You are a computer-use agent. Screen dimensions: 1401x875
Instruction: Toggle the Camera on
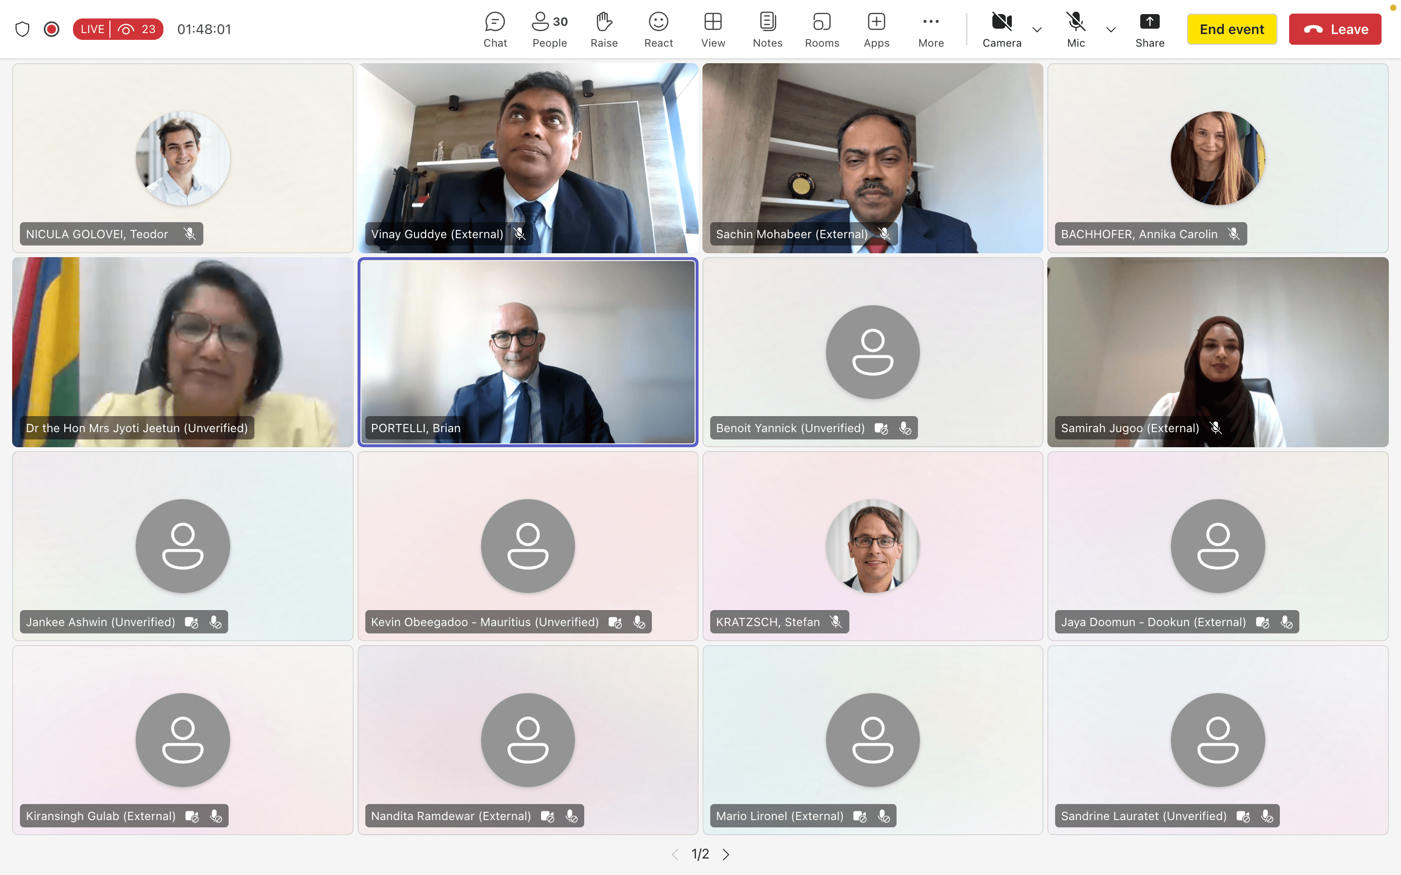click(1002, 30)
